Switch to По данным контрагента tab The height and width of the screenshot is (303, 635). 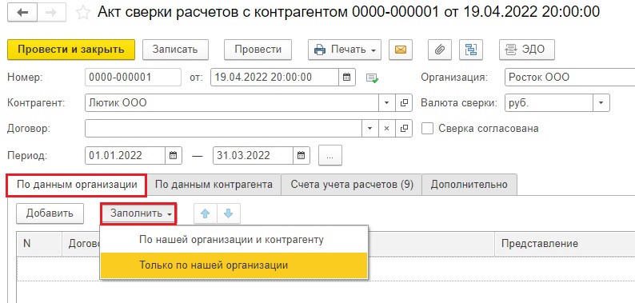click(214, 185)
